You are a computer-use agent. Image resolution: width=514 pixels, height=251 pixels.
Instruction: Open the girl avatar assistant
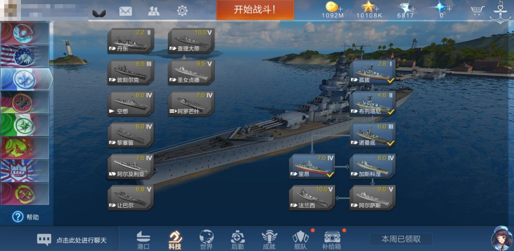(x=502, y=238)
